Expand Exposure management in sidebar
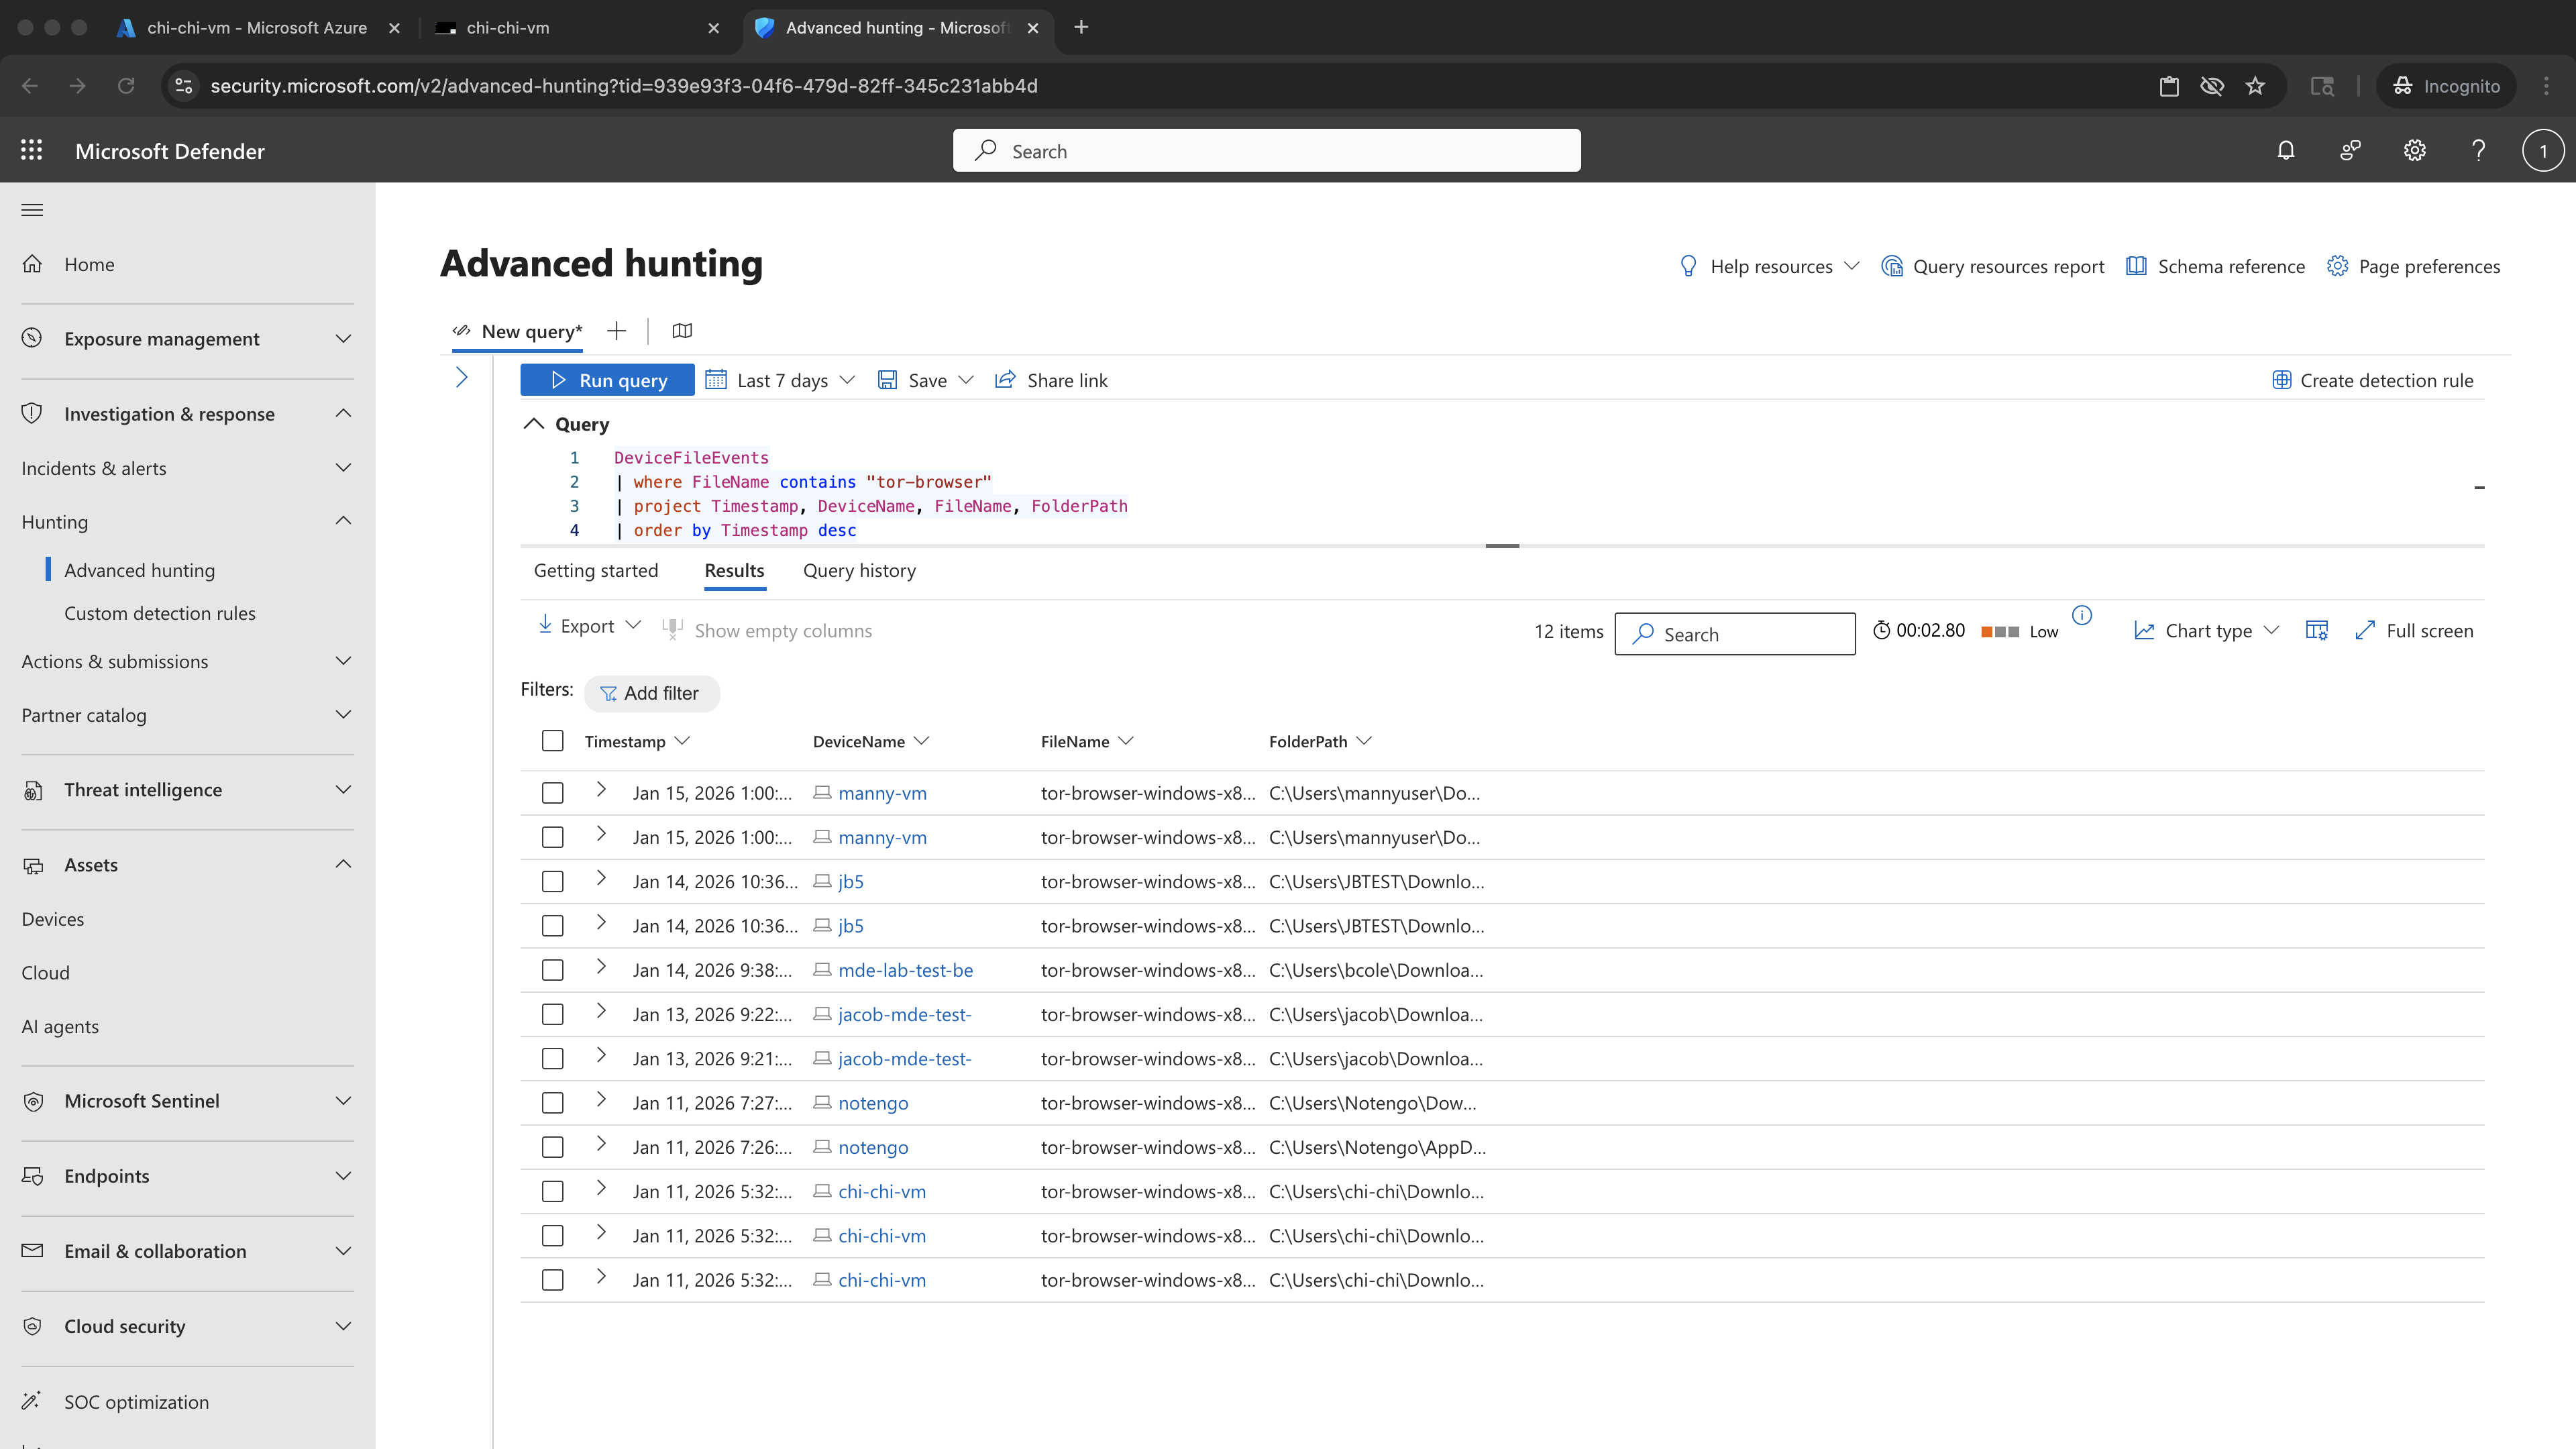This screenshot has height=1449, width=2576. click(188, 339)
